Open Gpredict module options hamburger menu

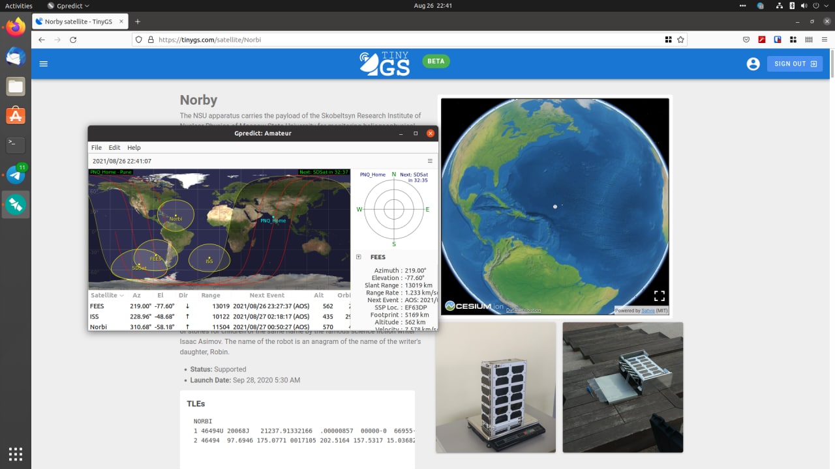tap(430, 161)
